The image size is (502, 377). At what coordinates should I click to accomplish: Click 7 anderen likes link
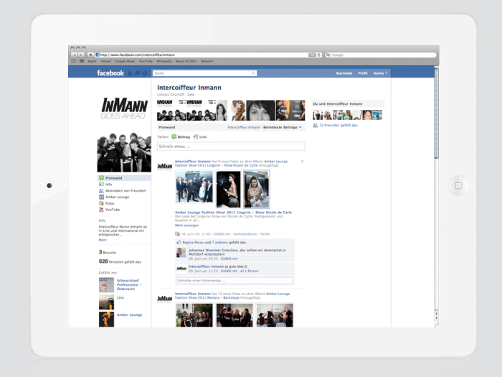[220, 243]
